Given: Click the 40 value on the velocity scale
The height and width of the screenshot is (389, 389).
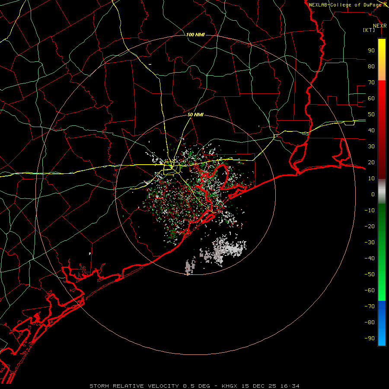Looking at the screenshot, I should pyautogui.click(x=371, y=131).
